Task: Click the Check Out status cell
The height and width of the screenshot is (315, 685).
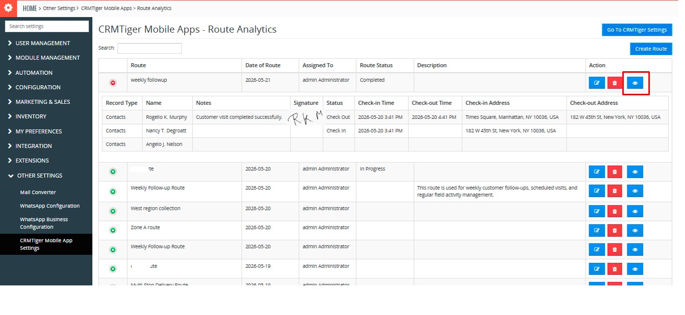Action: [338, 117]
